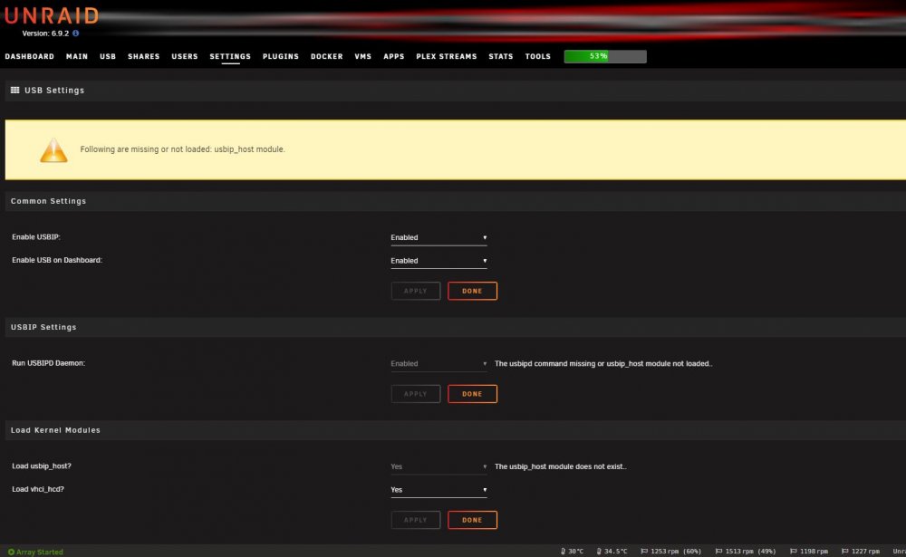
Task: Click the 'Load usbip_host?' label
Action: click(41, 466)
